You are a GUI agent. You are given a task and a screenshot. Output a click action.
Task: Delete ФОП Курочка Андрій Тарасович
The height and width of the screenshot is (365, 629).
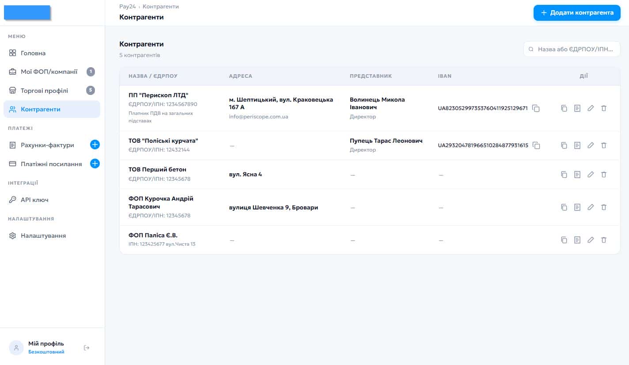604,207
